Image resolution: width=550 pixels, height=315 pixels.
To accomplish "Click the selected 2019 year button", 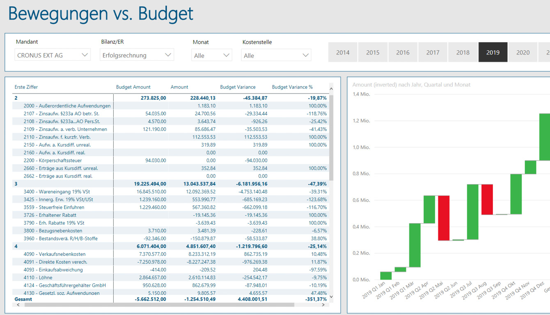I will coord(493,52).
